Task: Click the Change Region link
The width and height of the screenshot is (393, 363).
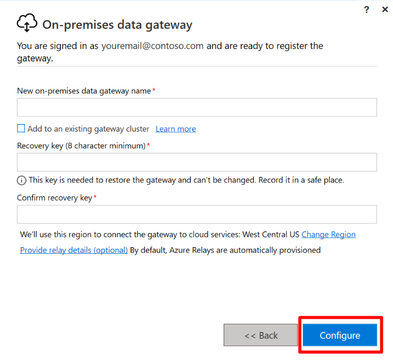Action: [329, 234]
